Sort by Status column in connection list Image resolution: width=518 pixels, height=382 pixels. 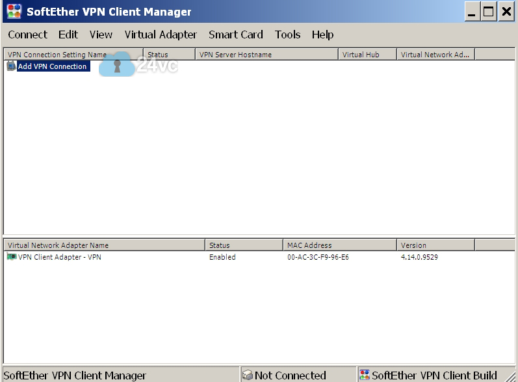point(170,54)
